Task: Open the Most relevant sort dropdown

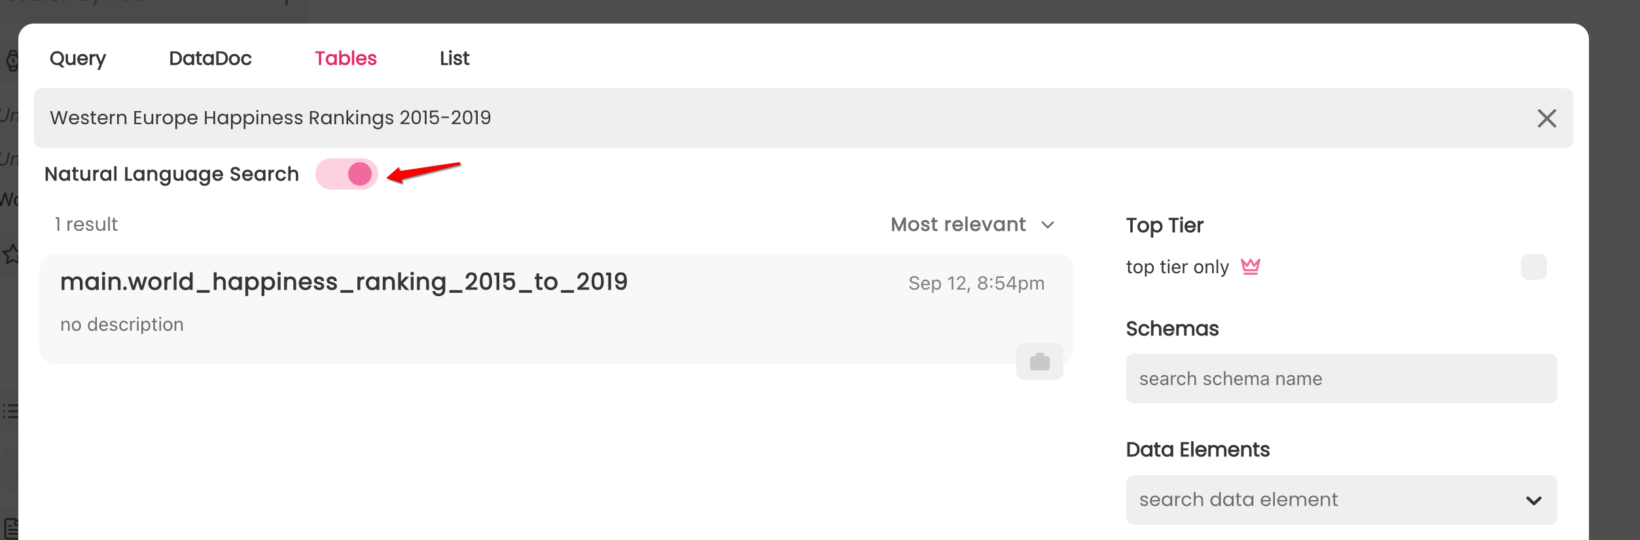Action: coord(972,225)
